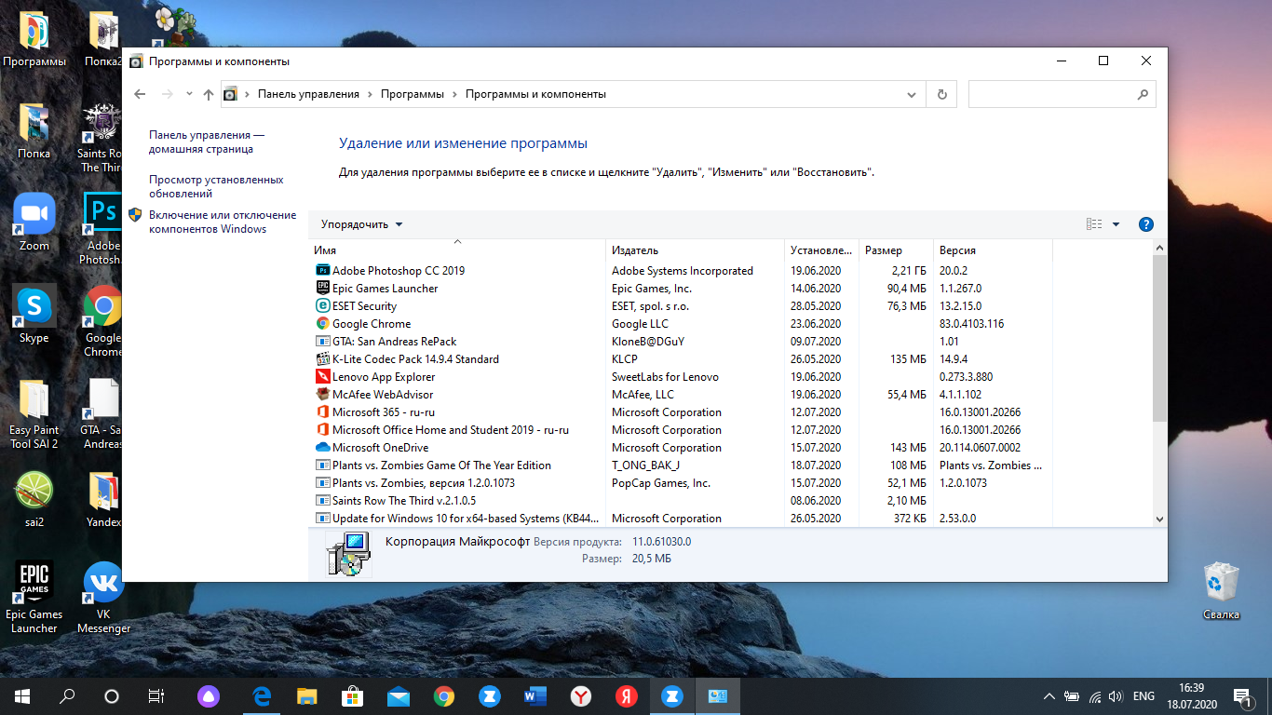Image resolution: width=1272 pixels, height=715 pixels.
Task: Open Task View from the taskbar
Action: click(156, 695)
